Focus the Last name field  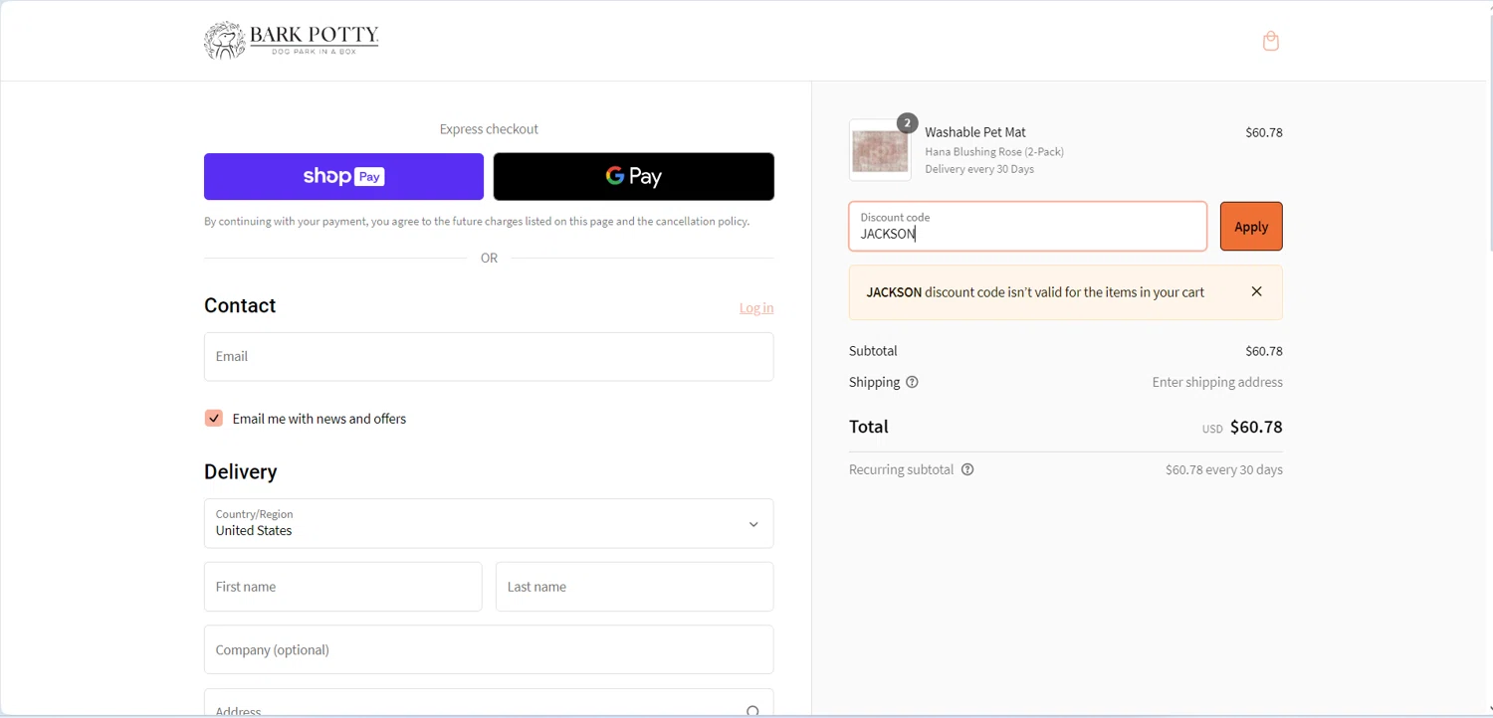pos(634,587)
